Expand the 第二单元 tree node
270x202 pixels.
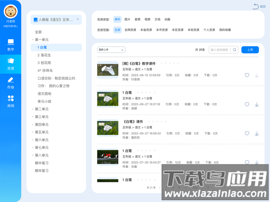point(33,109)
